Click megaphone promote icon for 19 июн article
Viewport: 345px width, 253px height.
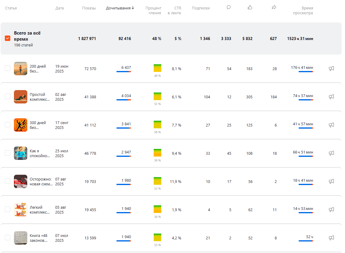click(331, 69)
